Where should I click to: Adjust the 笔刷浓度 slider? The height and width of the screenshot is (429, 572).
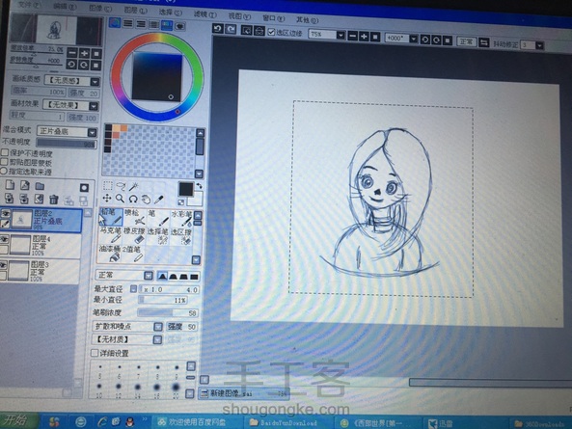click(168, 312)
